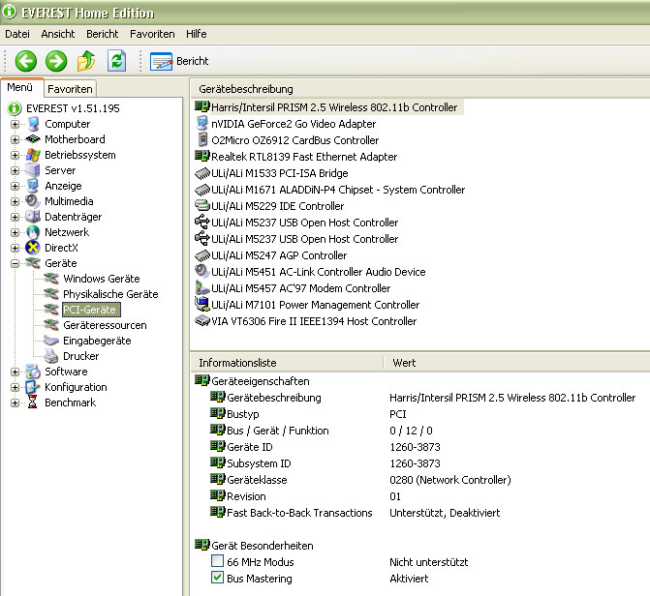Open the Bericht menu
Image resolution: width=650 pixels, height=596 pixels.
tap(102, 34)
